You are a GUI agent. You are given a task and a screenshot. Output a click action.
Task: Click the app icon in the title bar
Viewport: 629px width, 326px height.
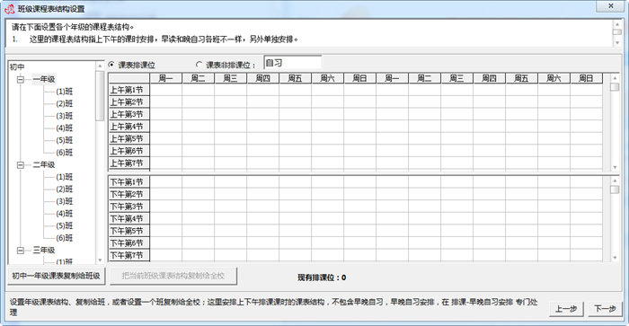click(x=10, y=8)
